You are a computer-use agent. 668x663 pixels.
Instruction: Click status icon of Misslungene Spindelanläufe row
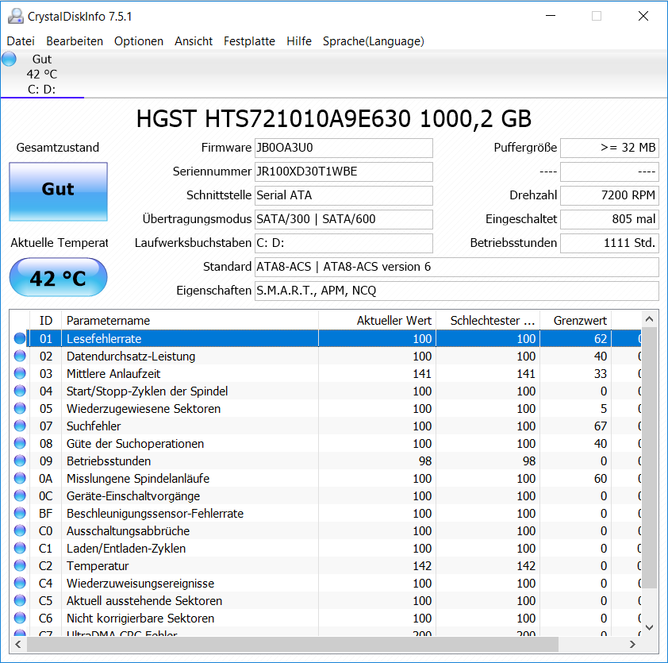(x=20, y=478)
